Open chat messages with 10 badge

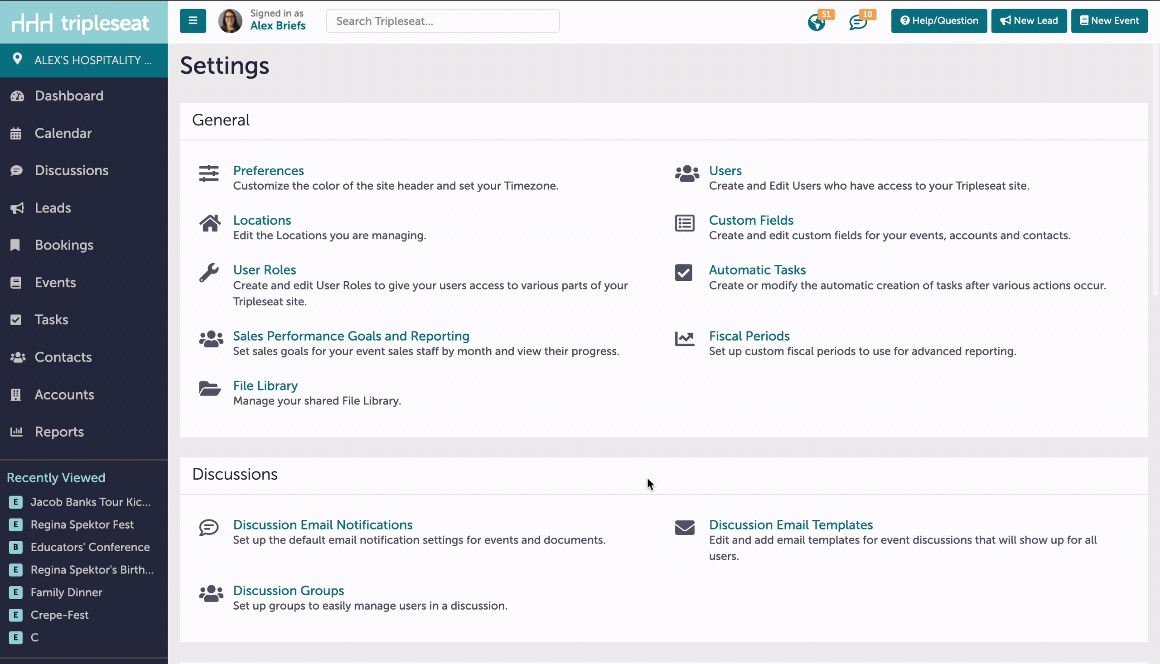(858, 21)
